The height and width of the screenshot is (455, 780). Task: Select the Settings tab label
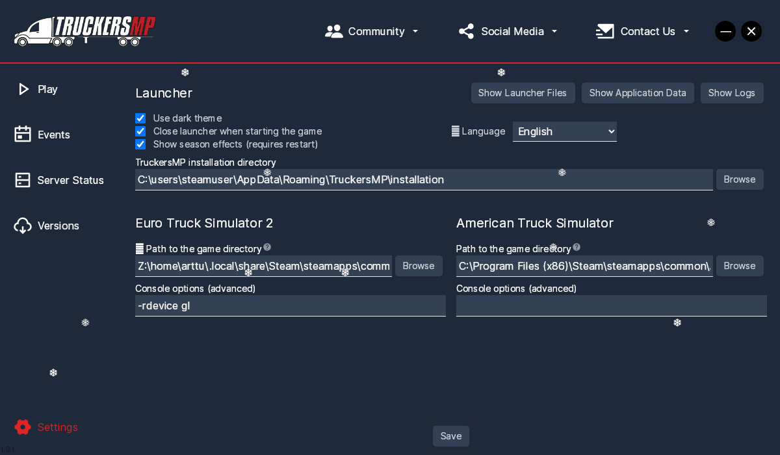[x=58, y=427]
